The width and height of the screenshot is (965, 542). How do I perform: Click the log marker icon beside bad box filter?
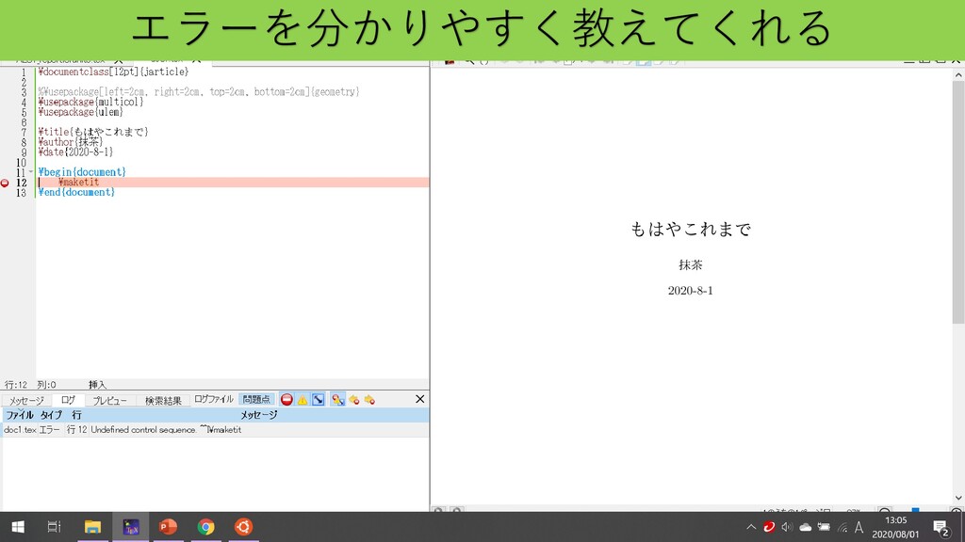click(x=338, y=399)
